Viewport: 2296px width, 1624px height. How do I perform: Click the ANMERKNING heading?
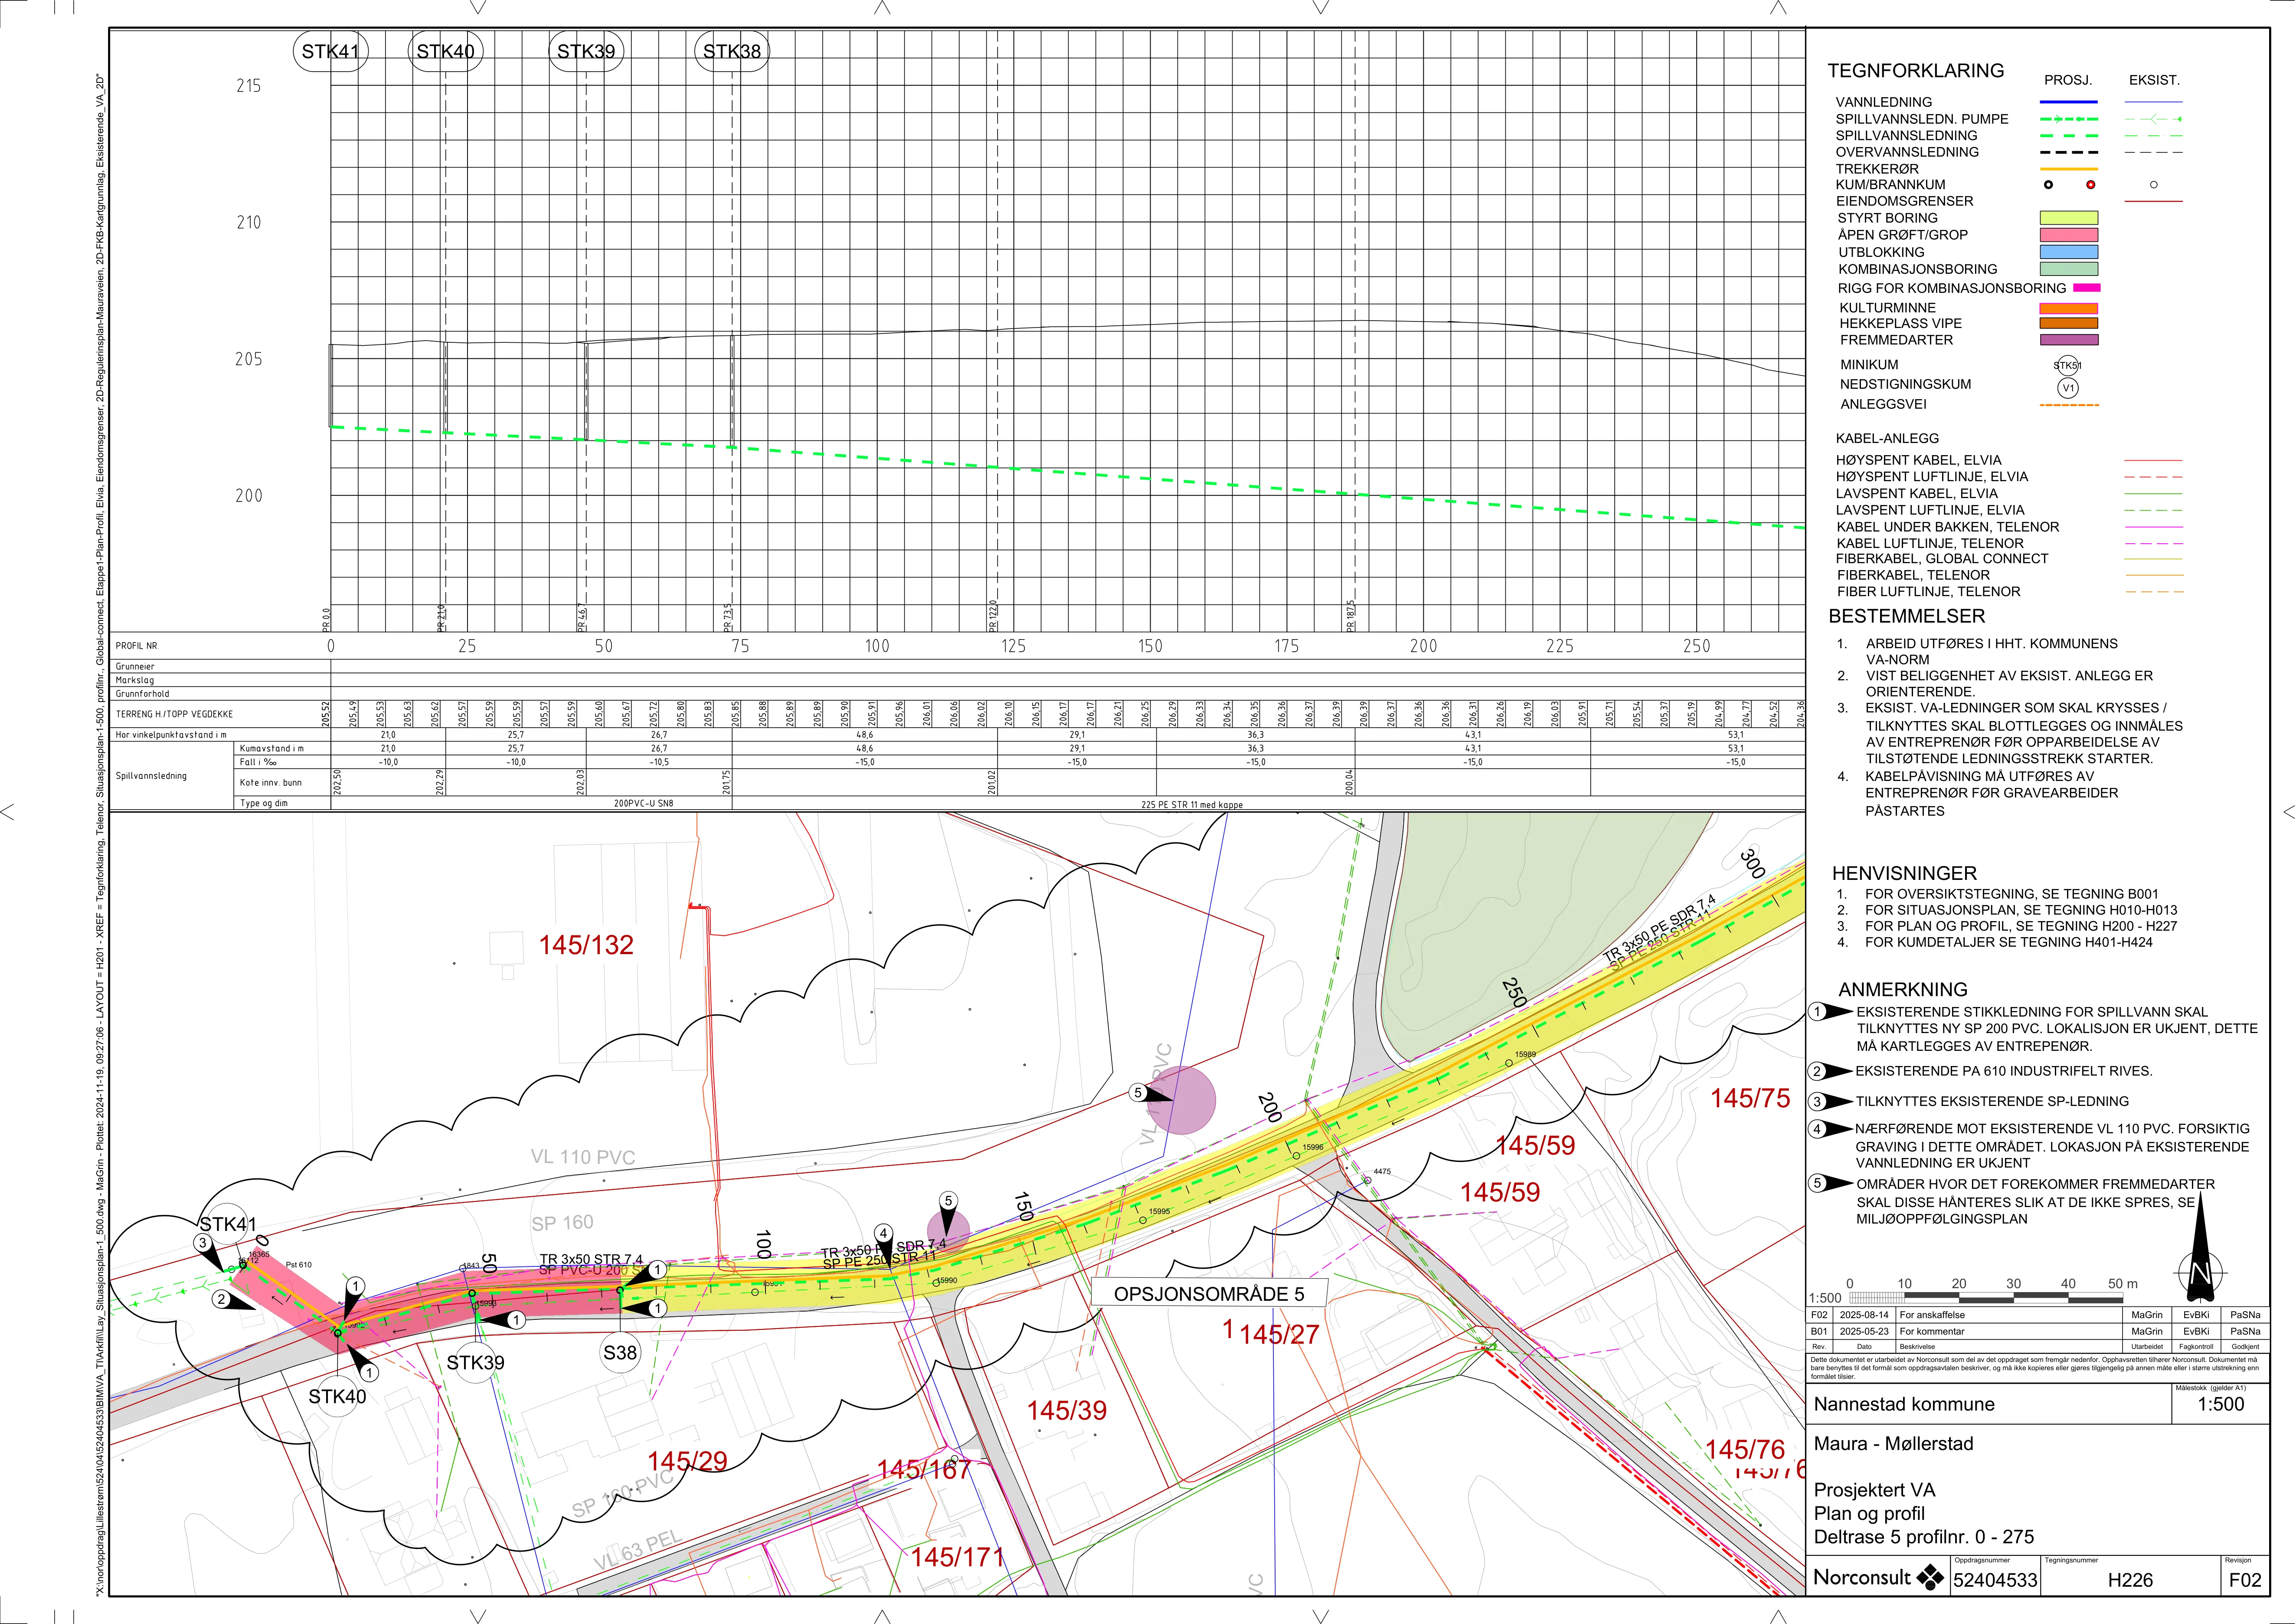coord(1903,990)
